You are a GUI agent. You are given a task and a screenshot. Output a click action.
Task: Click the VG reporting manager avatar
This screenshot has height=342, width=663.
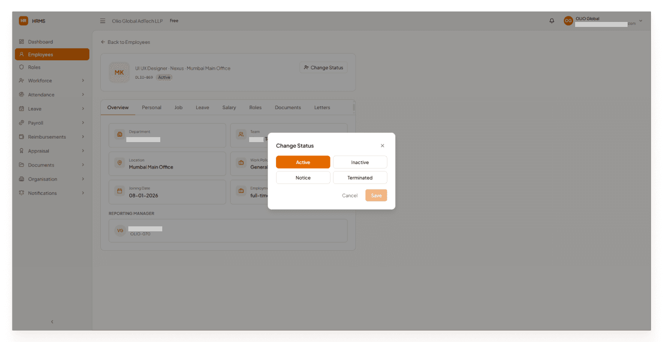coord(120,231)
